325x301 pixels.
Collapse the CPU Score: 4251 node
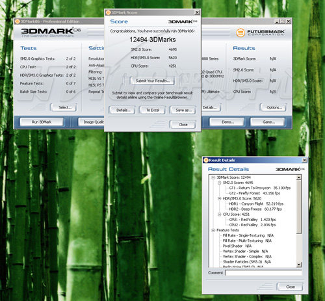219,215
